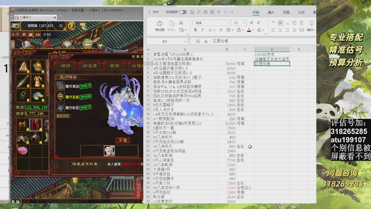
Task: Open the 锦绣 tab in game panel
Action: tap(66, 66)
